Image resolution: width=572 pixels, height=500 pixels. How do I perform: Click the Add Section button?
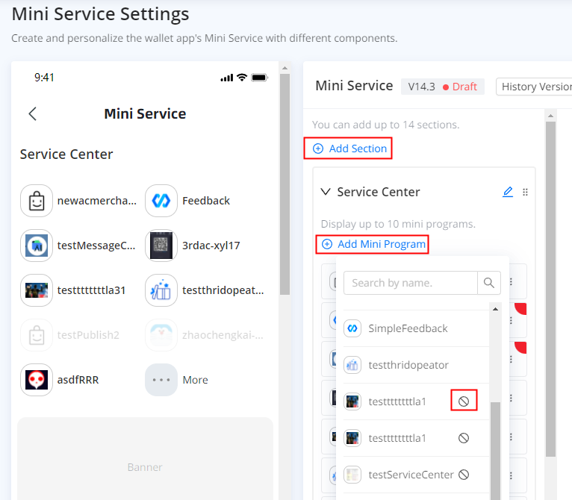pos(349,149)
